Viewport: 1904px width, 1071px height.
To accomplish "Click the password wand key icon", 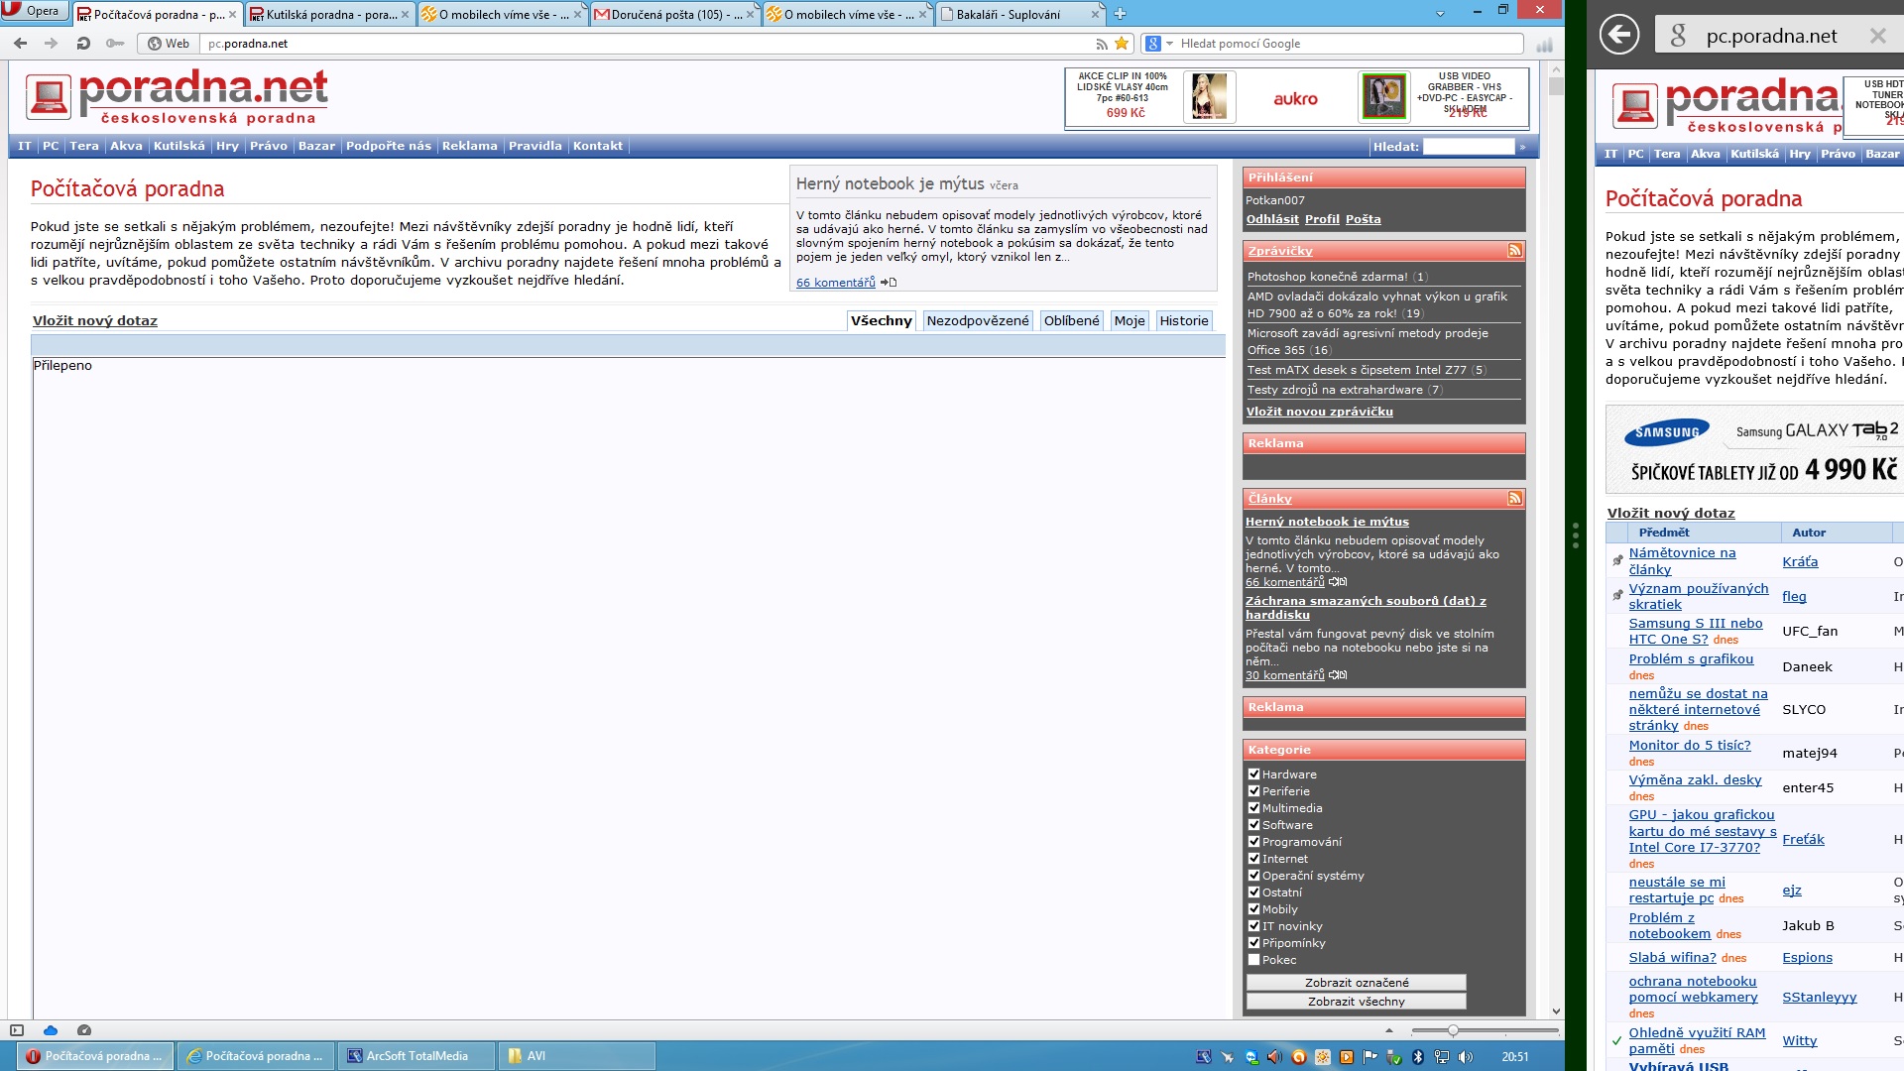I will coord(115,44).
